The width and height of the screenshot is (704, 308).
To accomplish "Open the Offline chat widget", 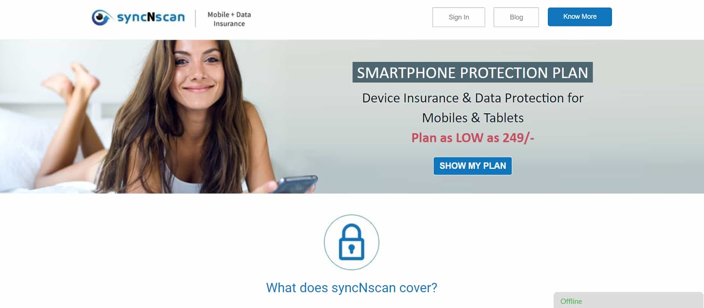I will pos(571,301).
